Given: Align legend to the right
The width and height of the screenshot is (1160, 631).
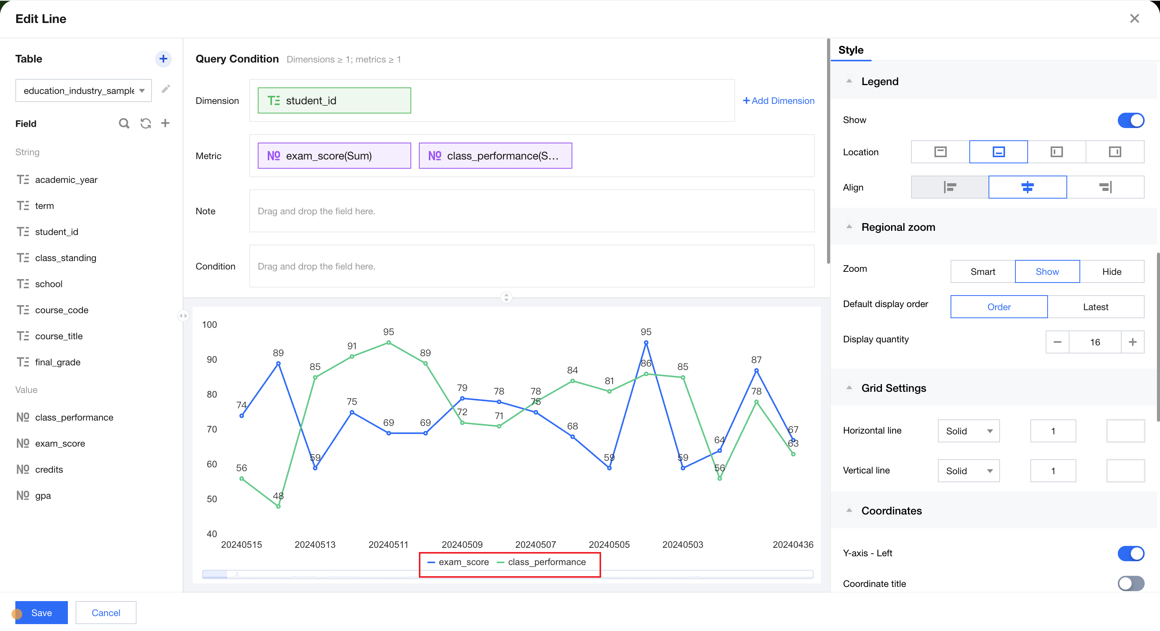Looking at the screenshot, I should point(1105,187).
